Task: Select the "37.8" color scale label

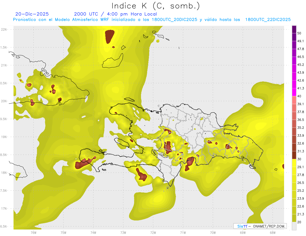Action: [301, 112]
